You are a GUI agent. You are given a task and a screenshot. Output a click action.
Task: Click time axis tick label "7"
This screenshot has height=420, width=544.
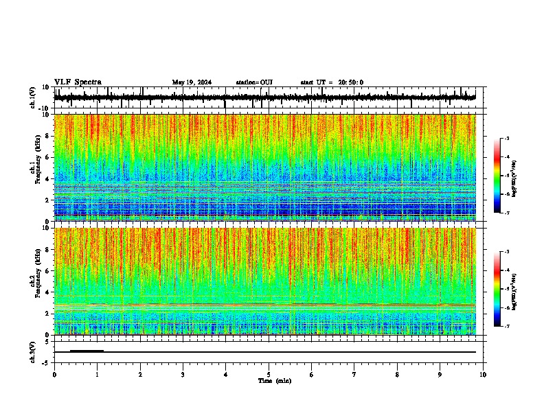(354, 375)
